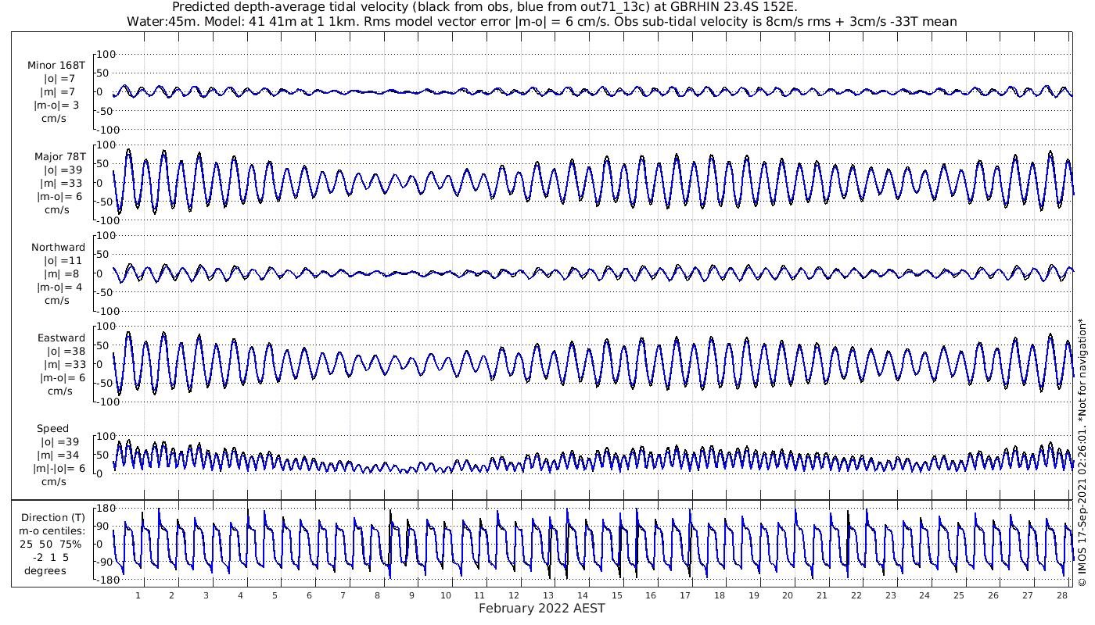Click the '180' y-axis label of Direction plot
This screenshot has width=1095, height=625.
click(106, 509)
